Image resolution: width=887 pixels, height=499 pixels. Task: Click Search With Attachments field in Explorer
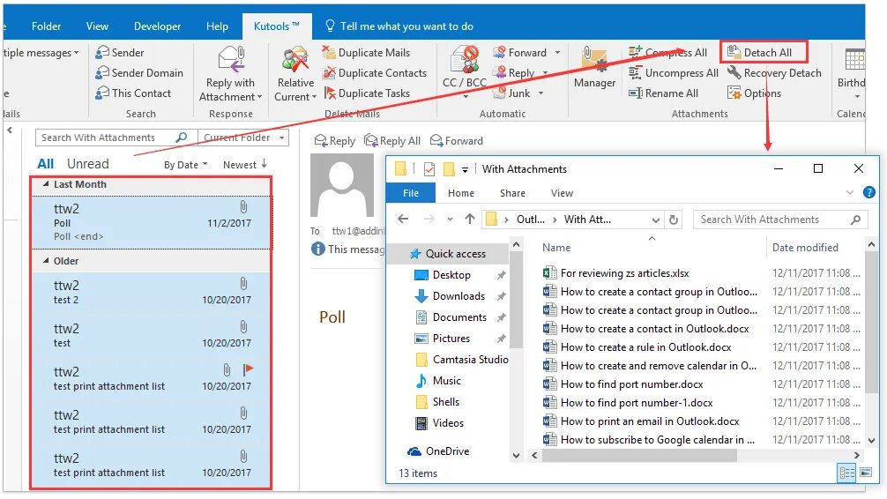780,220
